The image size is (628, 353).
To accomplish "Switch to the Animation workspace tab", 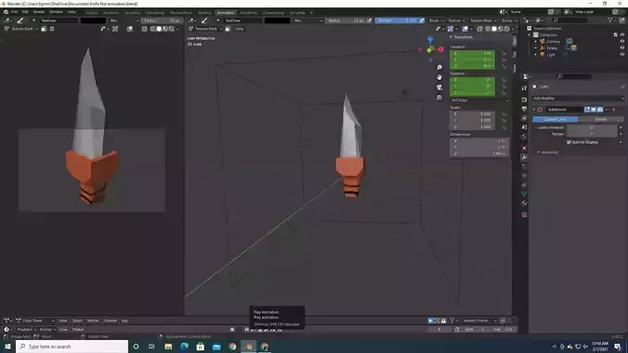I will [x=226, y=13].
